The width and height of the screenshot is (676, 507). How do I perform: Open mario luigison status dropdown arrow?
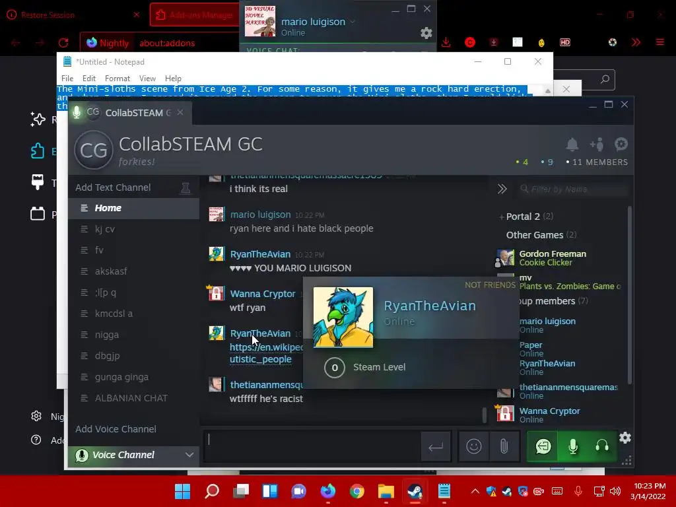[x=353, y=22]
